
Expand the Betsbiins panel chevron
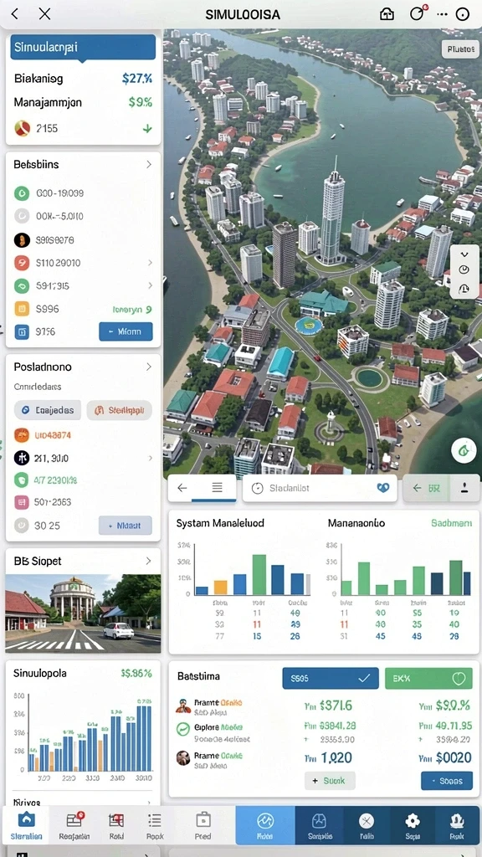click(x=149, y=164)
